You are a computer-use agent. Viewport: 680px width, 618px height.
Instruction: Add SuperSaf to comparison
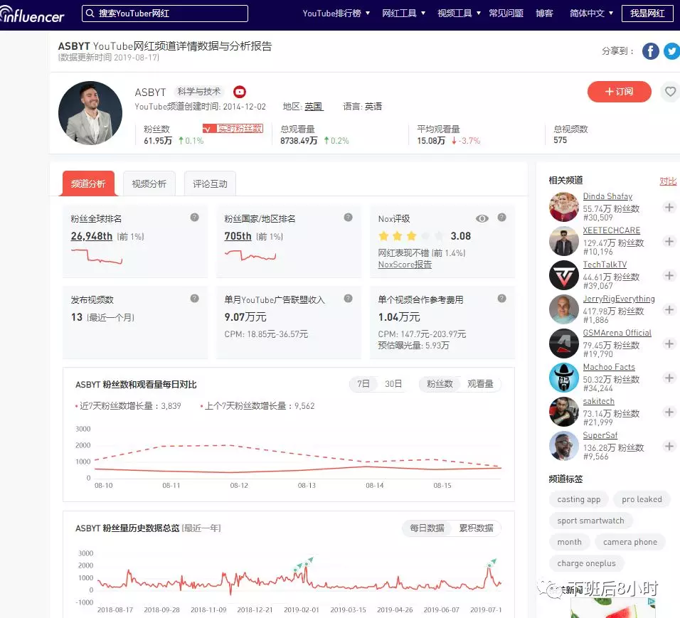669,447
